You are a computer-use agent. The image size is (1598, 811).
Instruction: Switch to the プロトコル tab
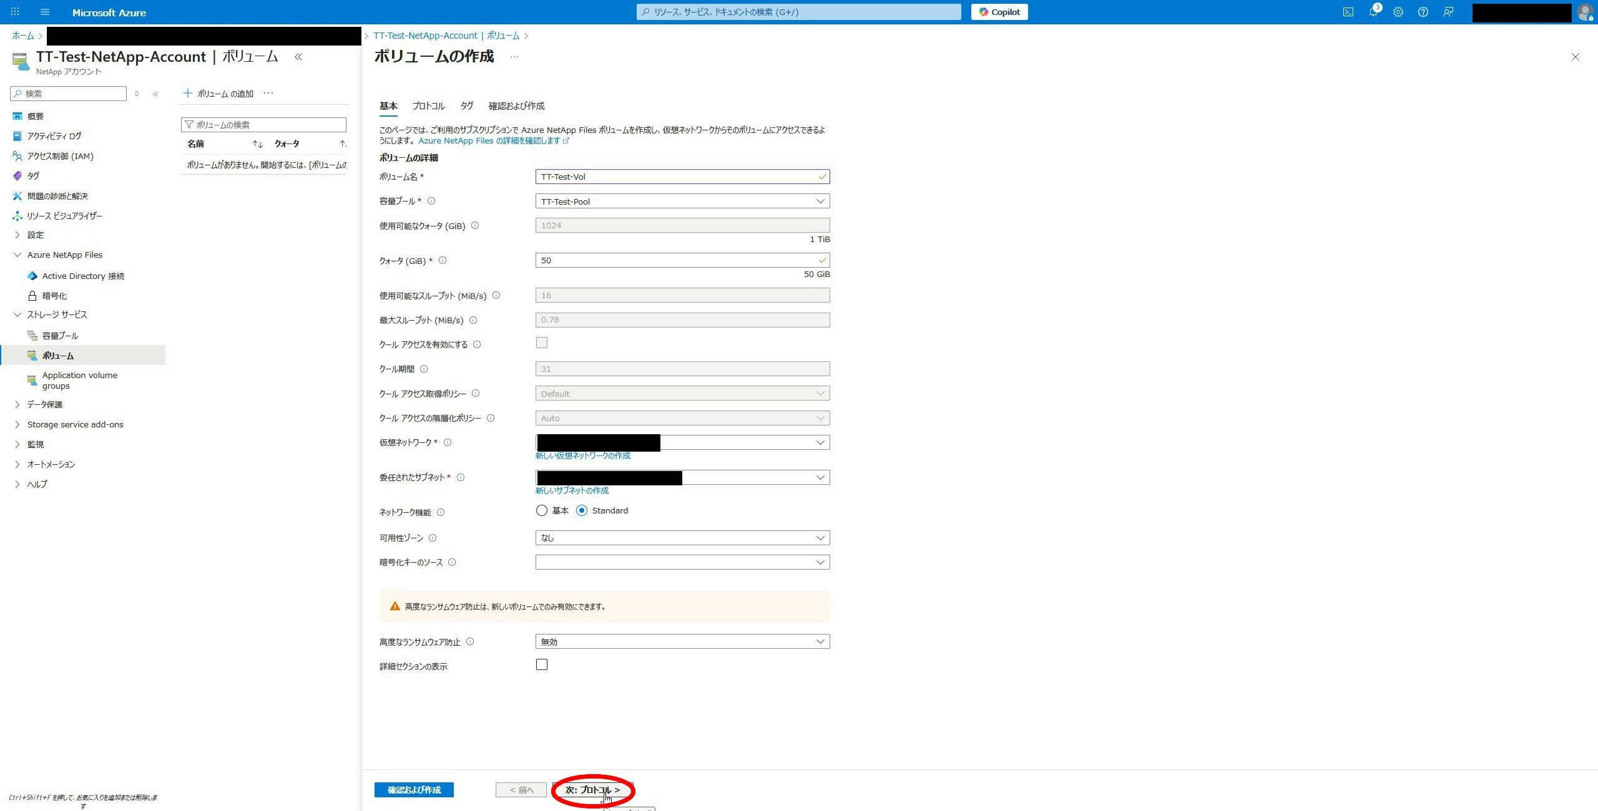428,106
